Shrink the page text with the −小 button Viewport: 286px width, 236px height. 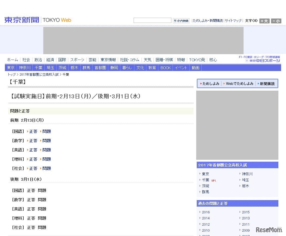pyautogui.click(x=276, y=21)
